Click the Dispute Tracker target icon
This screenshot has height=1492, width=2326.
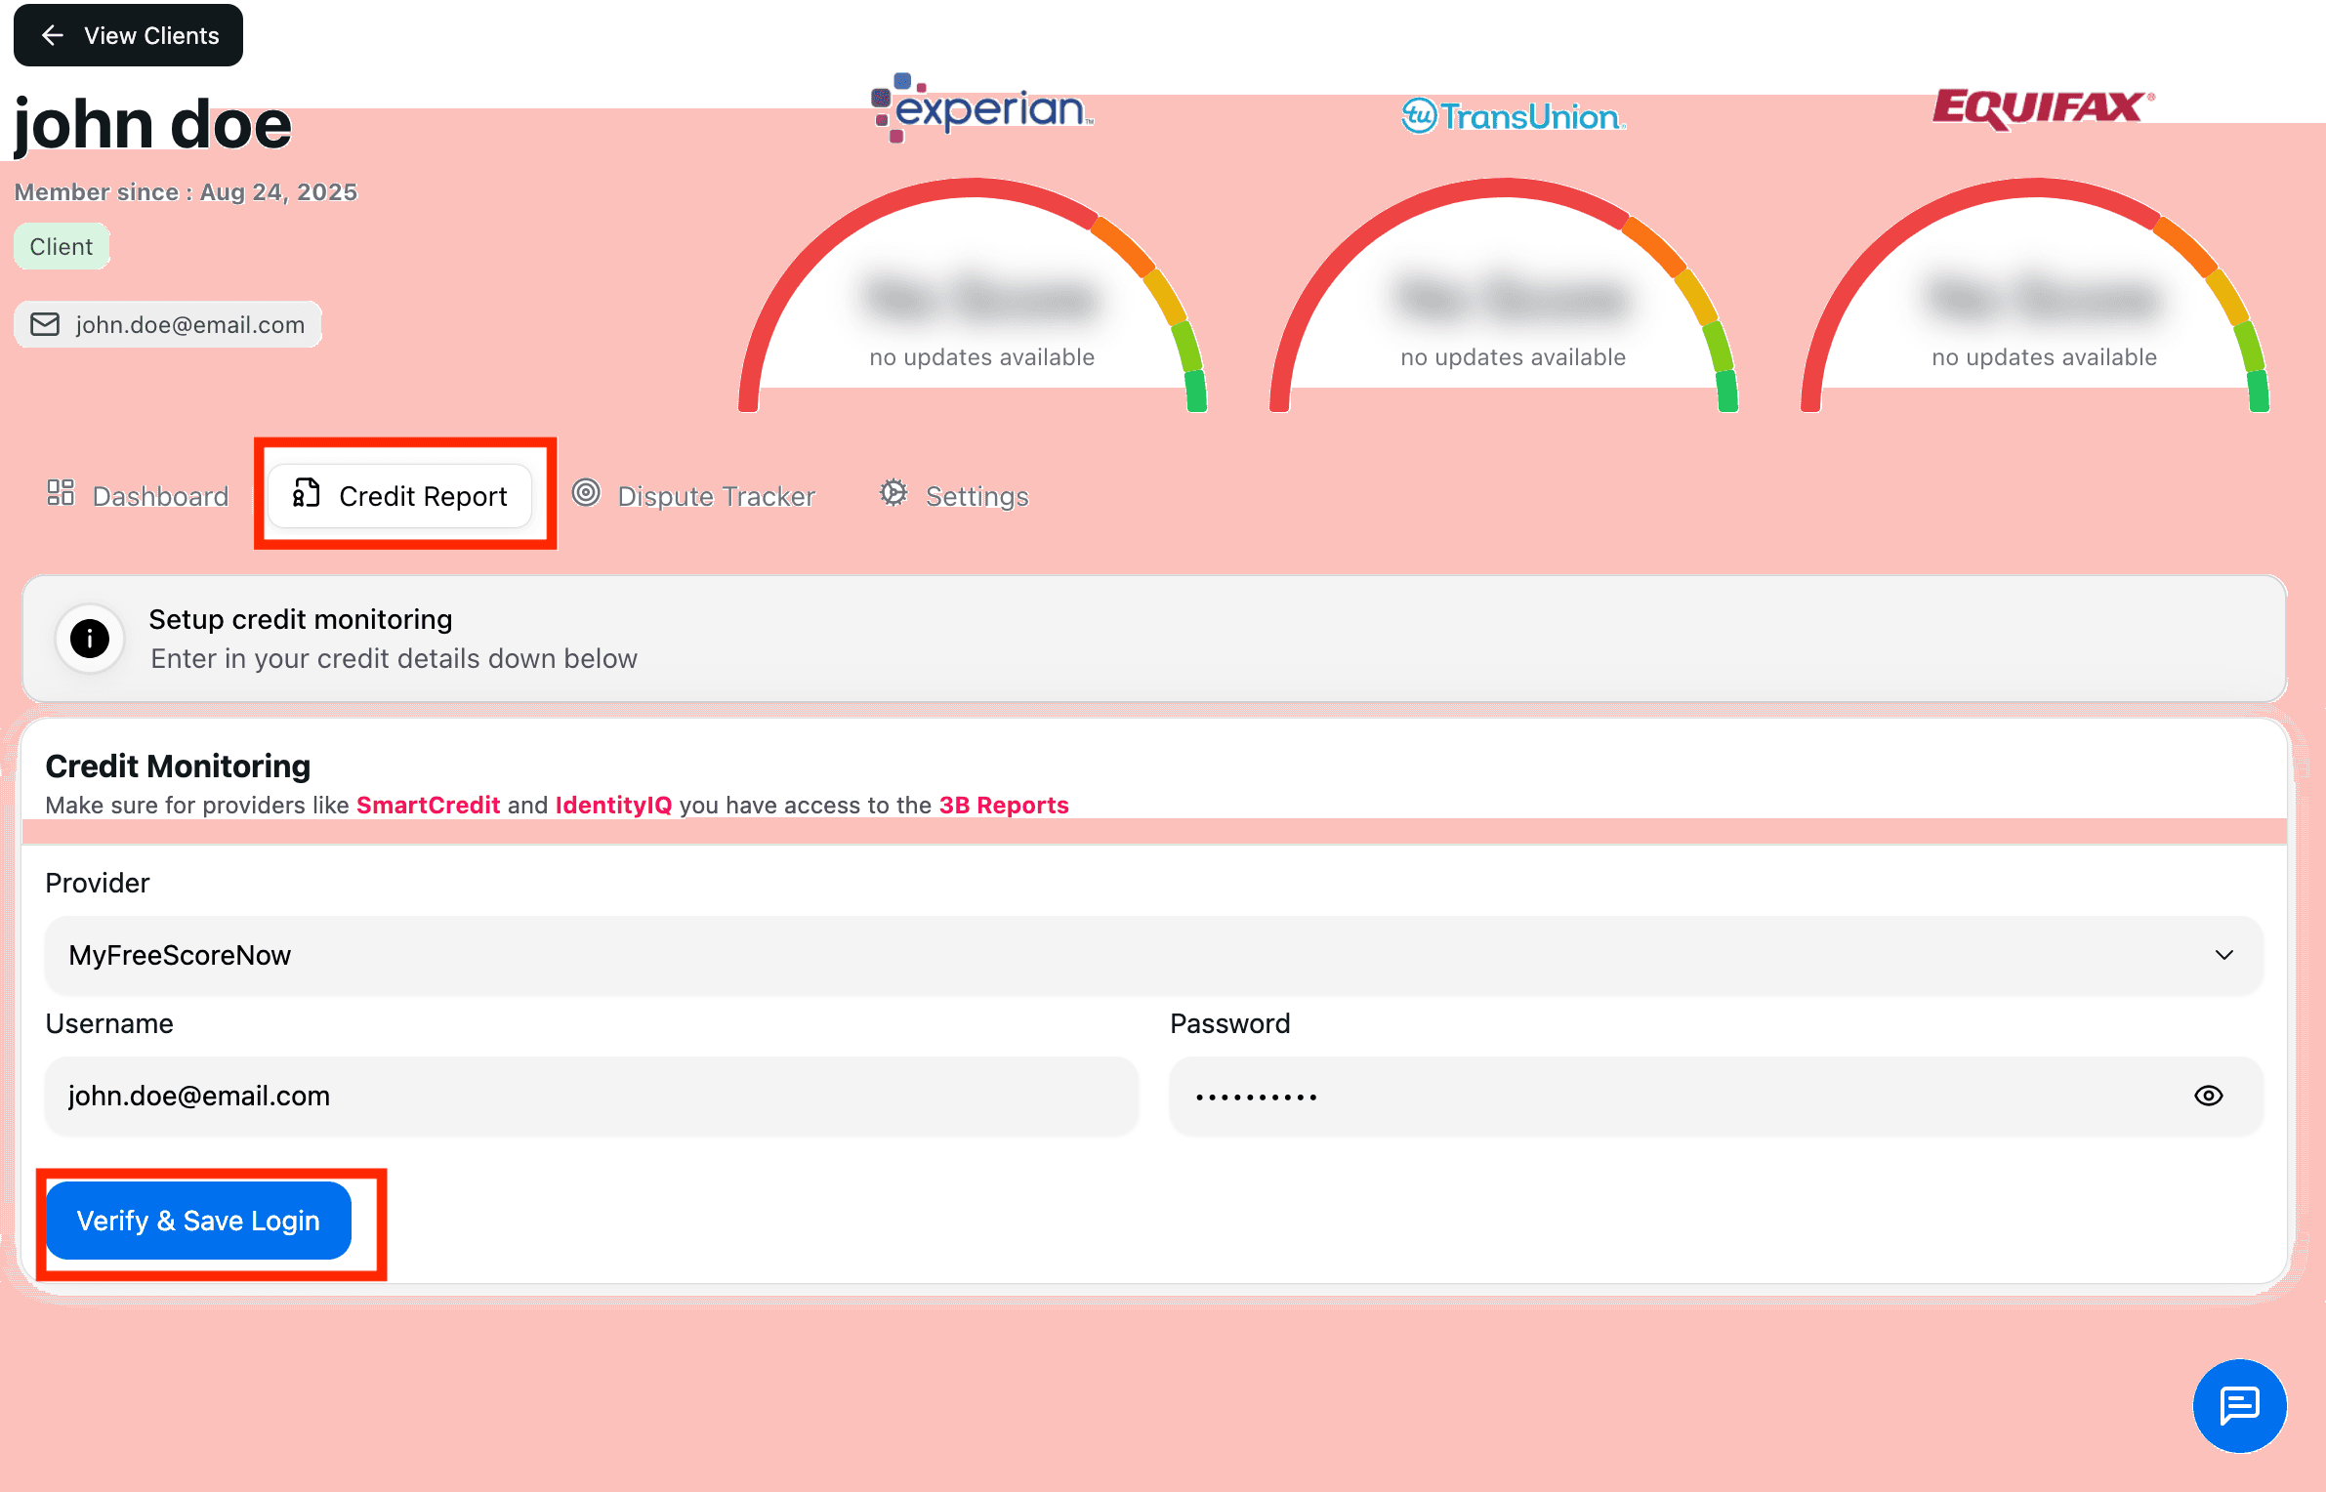586,493
